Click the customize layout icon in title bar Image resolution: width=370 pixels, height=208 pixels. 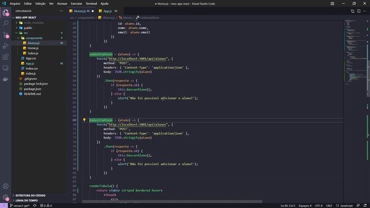click(332, 3)
